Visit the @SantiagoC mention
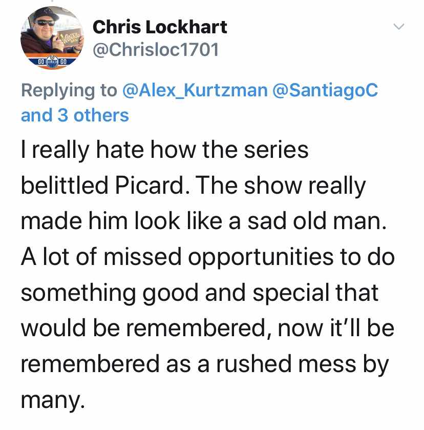This screenshot has width=424, height=430. point(325,90)
